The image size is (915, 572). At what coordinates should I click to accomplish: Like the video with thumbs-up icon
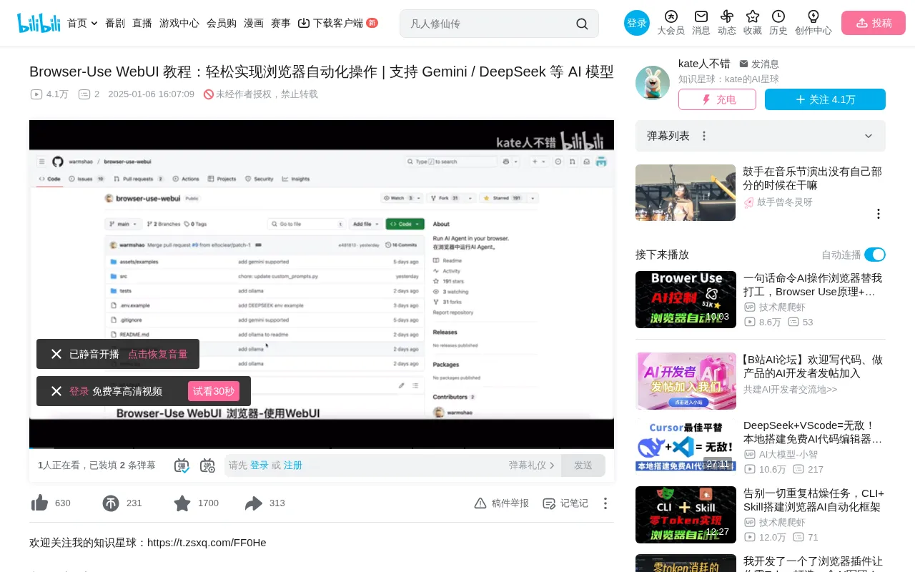click(x=39, y=503)
